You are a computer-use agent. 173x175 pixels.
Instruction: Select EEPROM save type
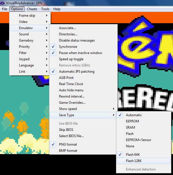click(x=144, y=121)
